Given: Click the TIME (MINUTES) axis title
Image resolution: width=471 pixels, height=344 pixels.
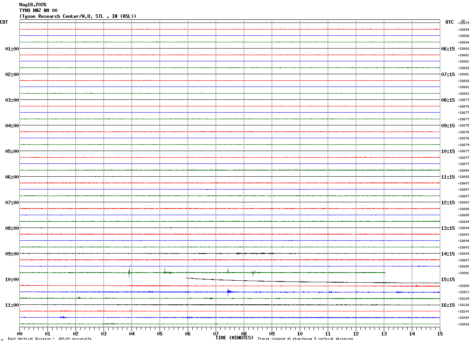Looking at the screenshot, I should (x=234, y=338).
